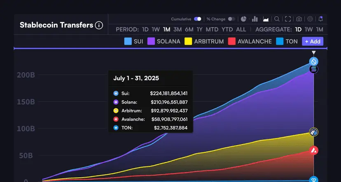341x182 pixels.
Task: Toggle the Cumulative switch off
Action: click(197, 19)
